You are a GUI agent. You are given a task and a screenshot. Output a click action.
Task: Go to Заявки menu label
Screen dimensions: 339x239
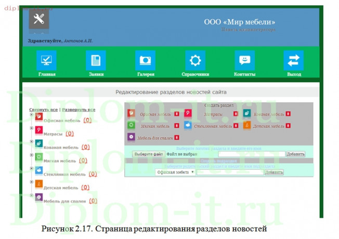tap(96, 74)
